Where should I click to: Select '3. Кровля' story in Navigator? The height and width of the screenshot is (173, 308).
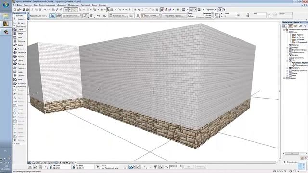click(x=297, y=35)
